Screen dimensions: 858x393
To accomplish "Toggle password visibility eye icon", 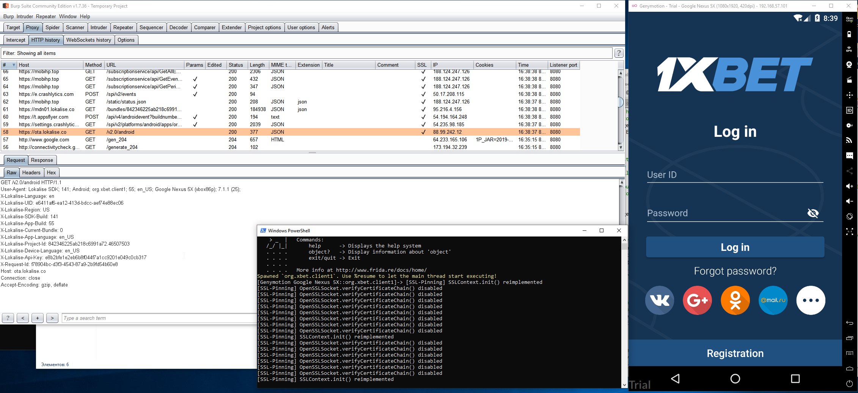I will tap(813, 213).
